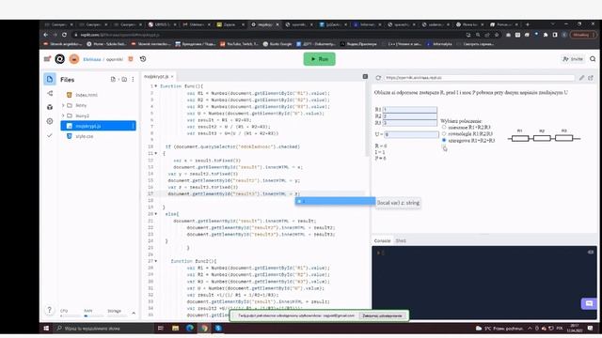
Task: Open the Windows Start menu
Action: (46, 329)
